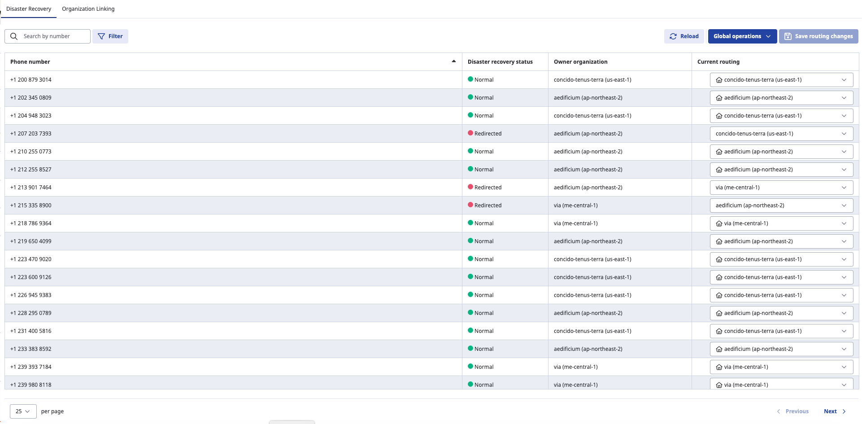This screenshot has height=424, width=862.
Task: Select phone number +1 226 945 9383 row
Action: click(x=31, y=295)
